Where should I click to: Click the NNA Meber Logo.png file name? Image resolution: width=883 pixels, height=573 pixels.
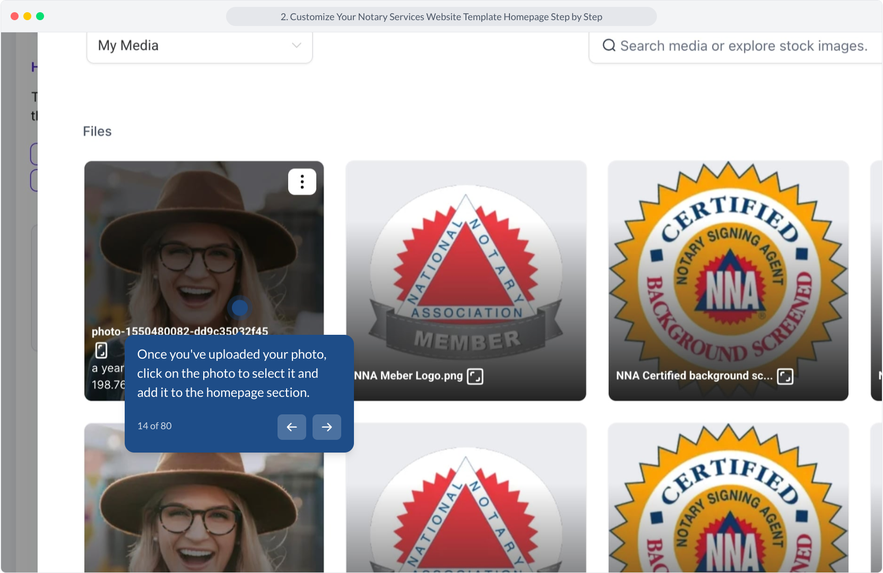[x=409, y=376]
